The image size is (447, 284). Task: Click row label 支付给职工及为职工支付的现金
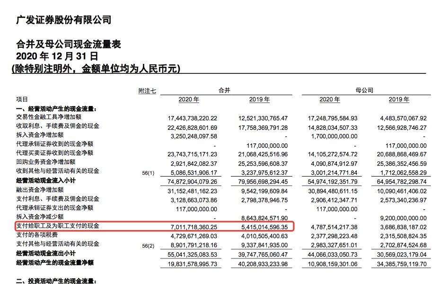tap(58, 226)
